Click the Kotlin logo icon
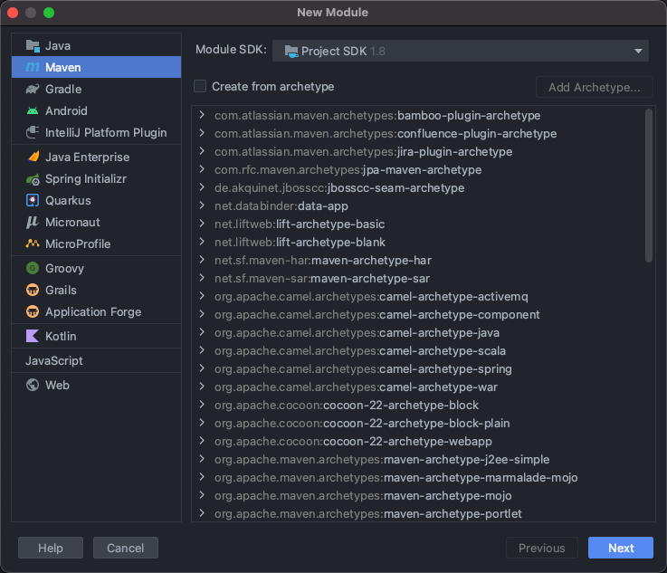Screen dimensions: 667x573 [x=33, y=336]
